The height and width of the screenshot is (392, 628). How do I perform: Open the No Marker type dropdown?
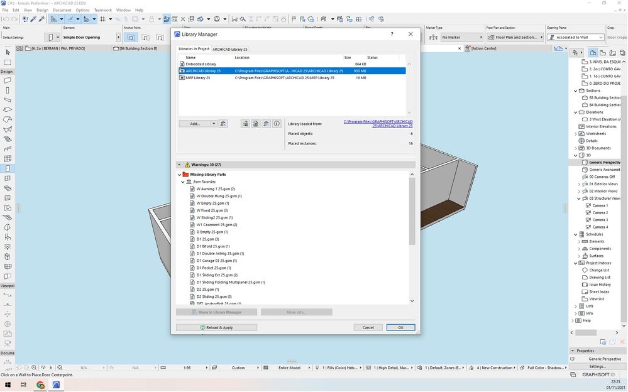pos(462,37)
